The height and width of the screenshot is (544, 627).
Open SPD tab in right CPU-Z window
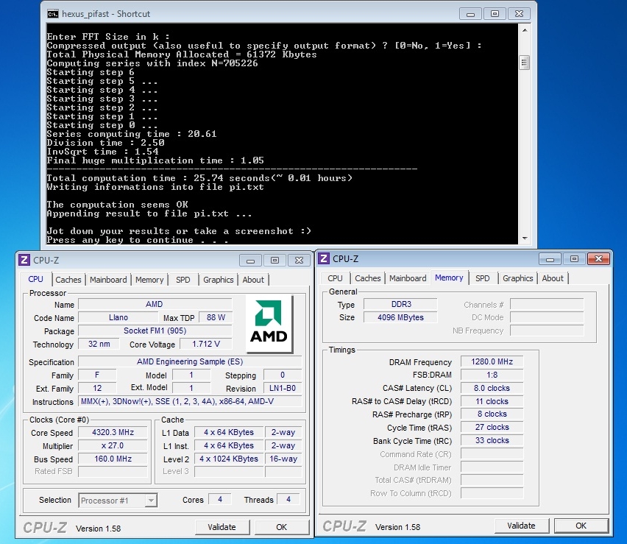(x=483, y=278)
